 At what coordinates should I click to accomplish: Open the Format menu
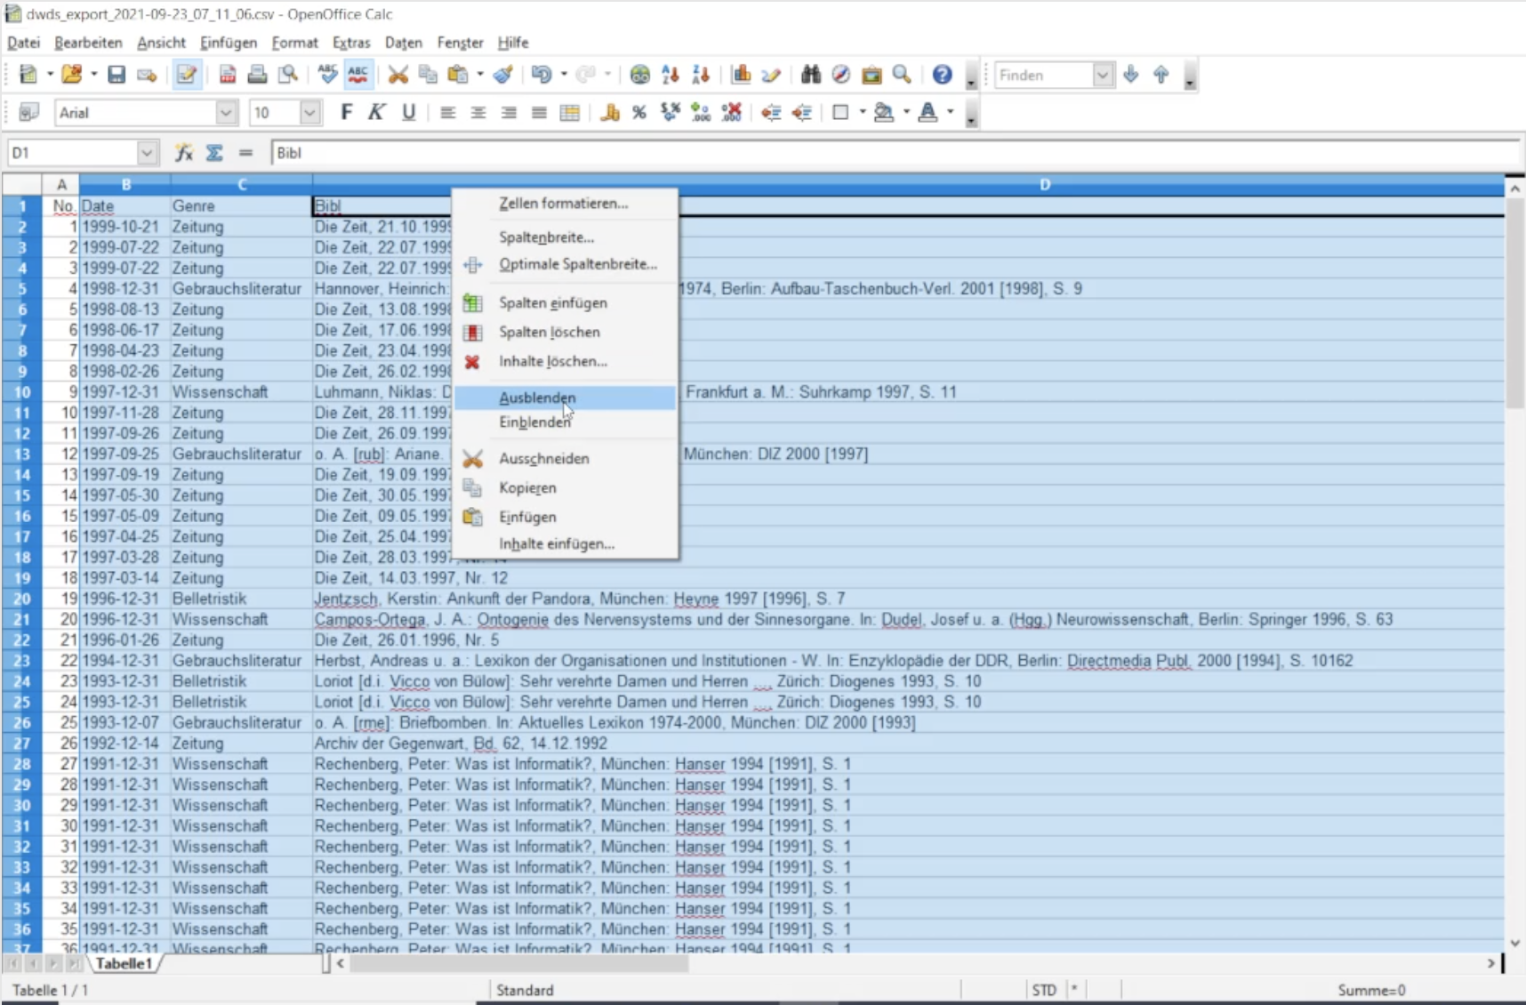294,43
